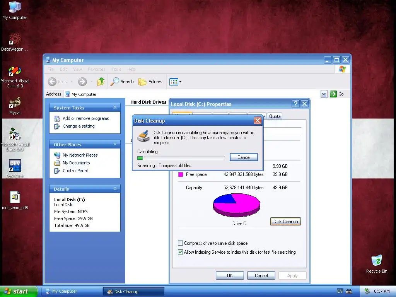Click the My Computer address field
Screen dimensions: 396x297
[192, 94]
